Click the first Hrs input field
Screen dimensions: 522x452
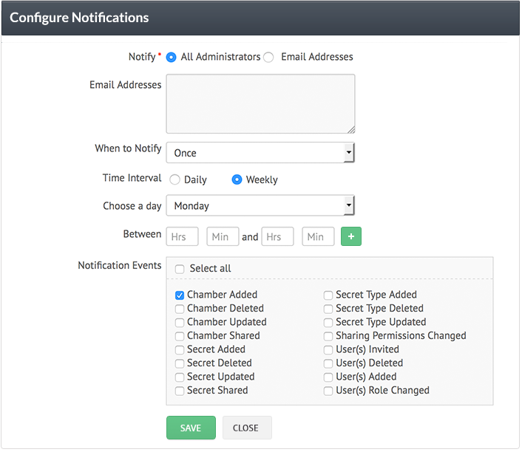[182, 237]
